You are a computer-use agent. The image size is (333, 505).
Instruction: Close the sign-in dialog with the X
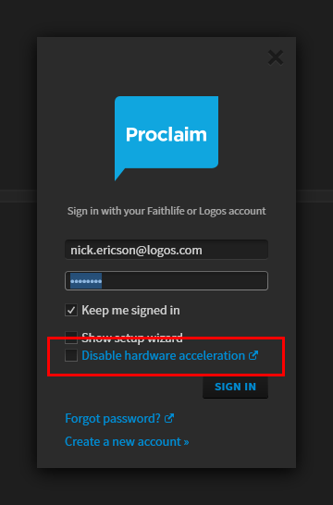coord(276,57)
